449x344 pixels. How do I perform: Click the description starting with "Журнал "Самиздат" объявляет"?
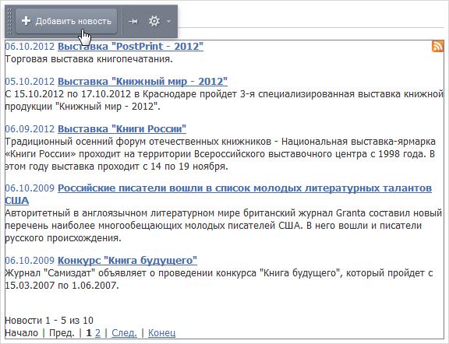(219, 279)
